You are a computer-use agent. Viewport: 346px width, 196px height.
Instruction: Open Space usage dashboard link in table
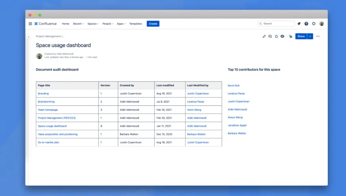pyautogui.click(x=52, y=126)
